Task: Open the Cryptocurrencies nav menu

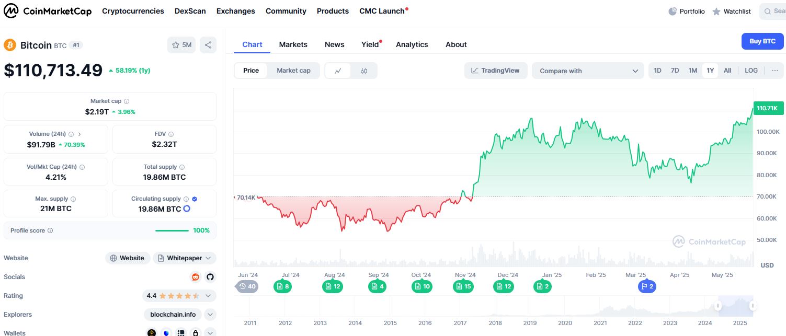Action: [133, 11]
